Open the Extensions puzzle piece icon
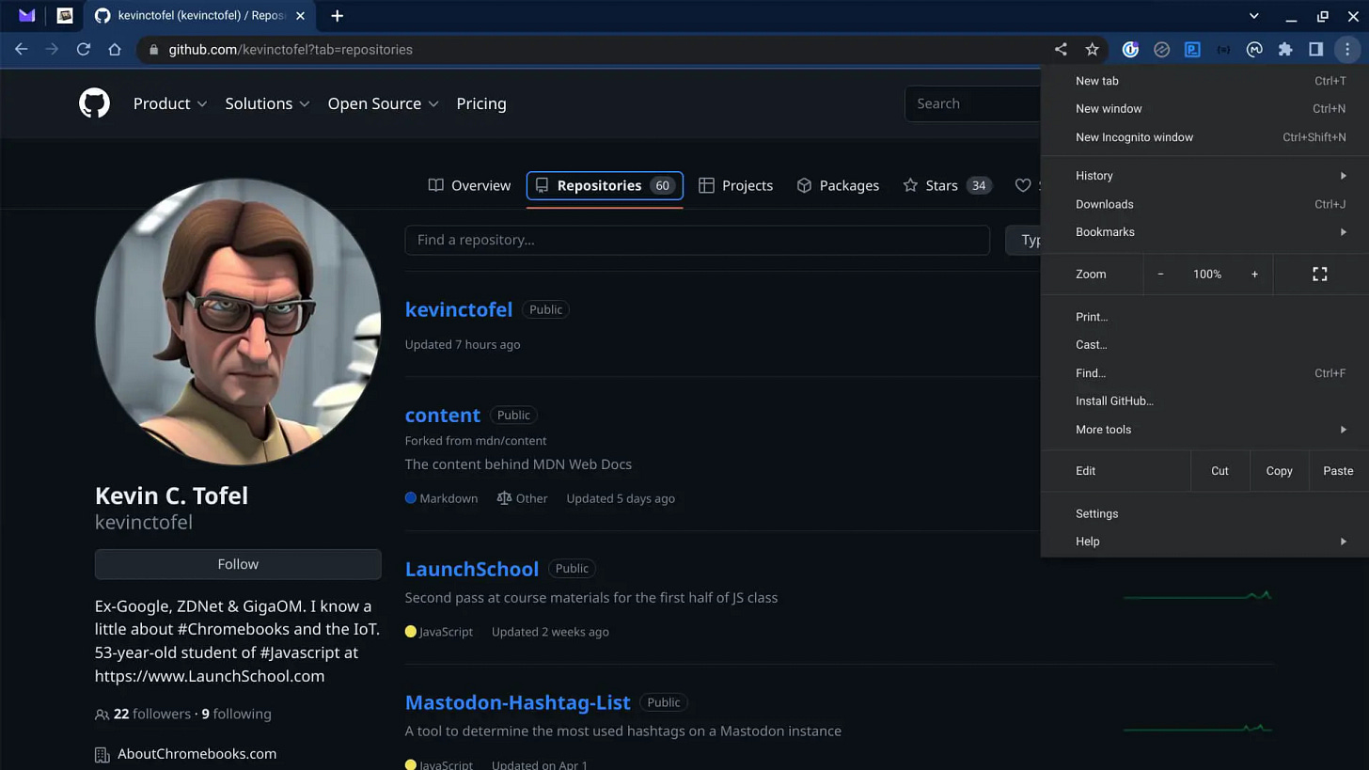The height and width of the screenshot is (770, 1369). coord(1285,49)
